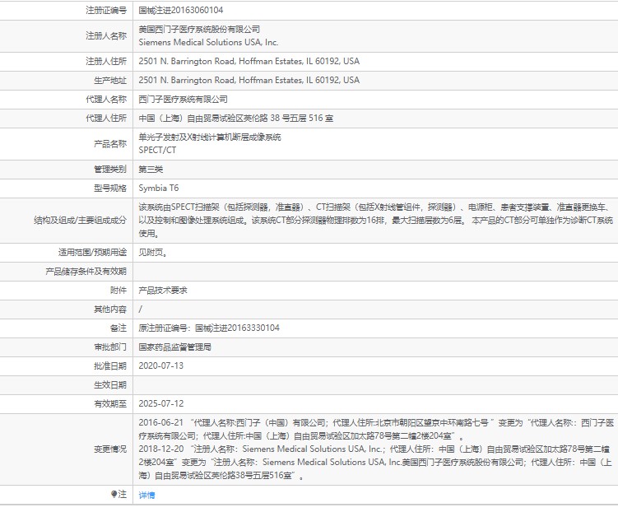The image size is (618, 512).
Task: Click the 结构及组成/主要组成成分 label
Action: tap(81, 221)
